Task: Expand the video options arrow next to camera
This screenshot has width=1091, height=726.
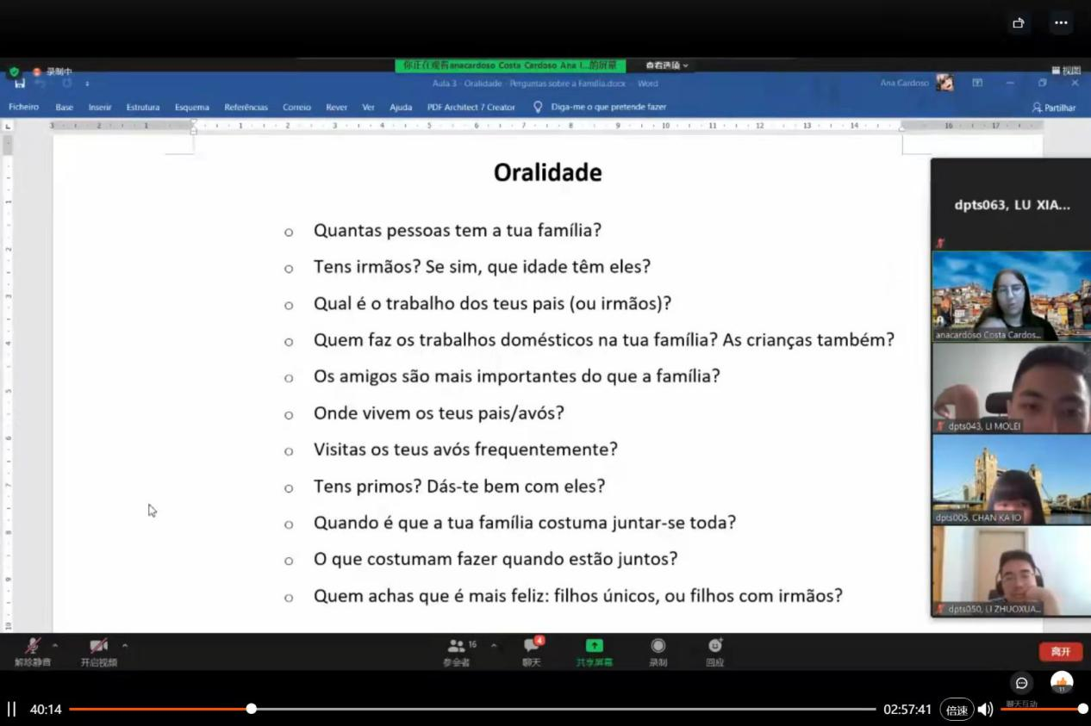Action: [125, 645]
